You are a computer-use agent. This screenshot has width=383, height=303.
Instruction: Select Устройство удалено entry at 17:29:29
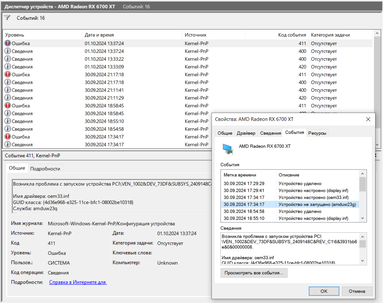tap(290, 183)
